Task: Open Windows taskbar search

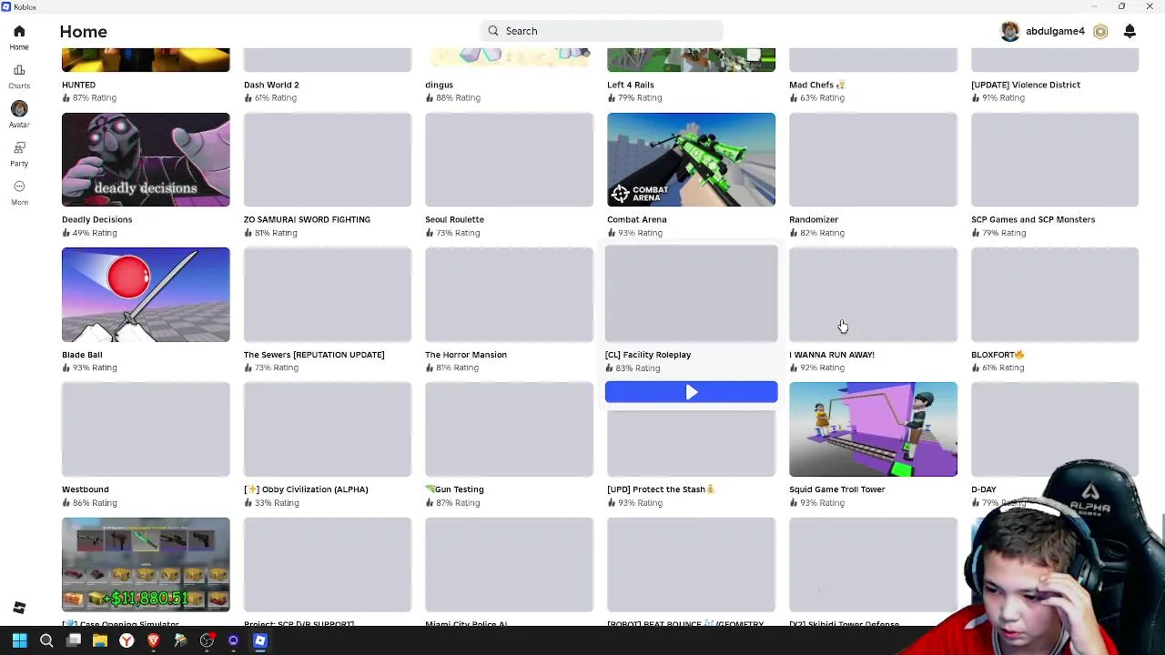Action: tap(46, 640)
